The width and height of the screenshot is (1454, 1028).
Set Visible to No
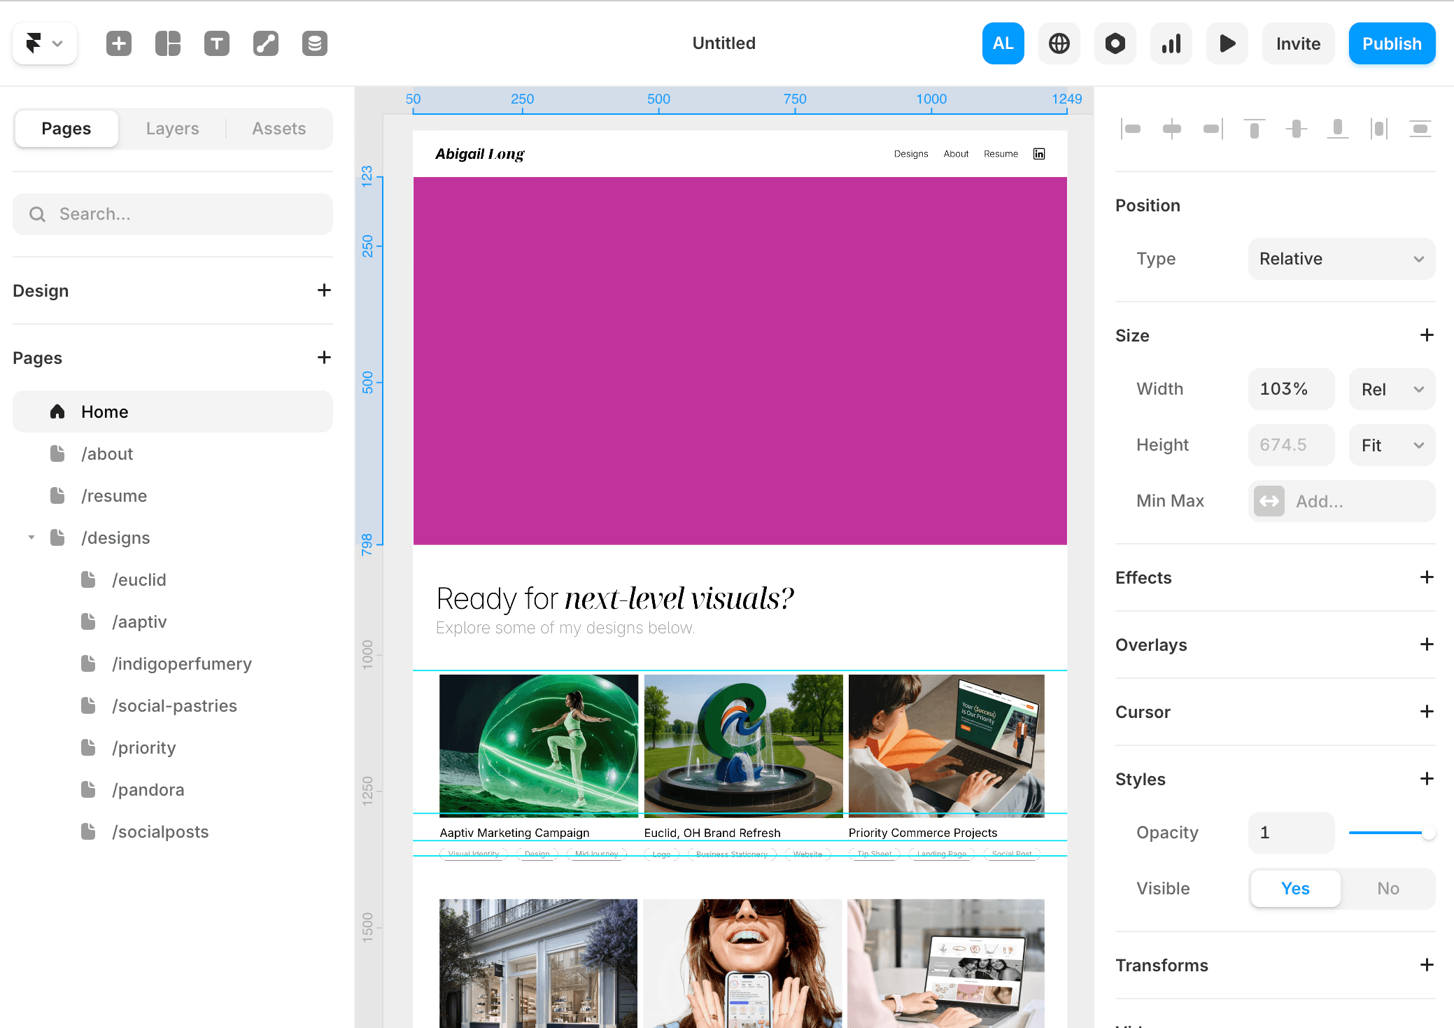[1388, 888]
